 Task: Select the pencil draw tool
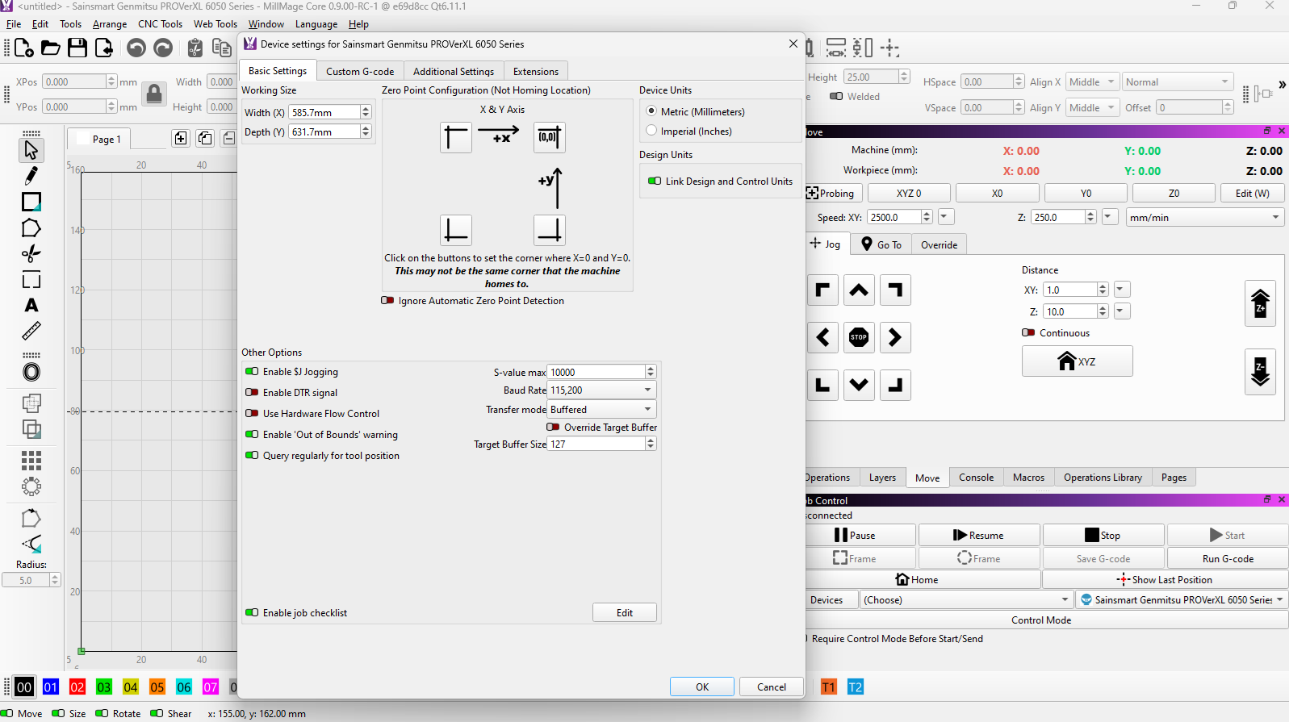[31, 176]
